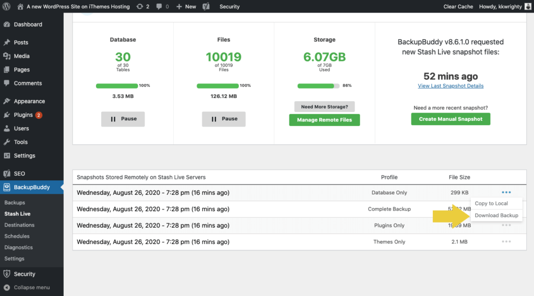Click Need More Storage? button
The height and width of the screenshot is (296, 534).
point(324,106)
